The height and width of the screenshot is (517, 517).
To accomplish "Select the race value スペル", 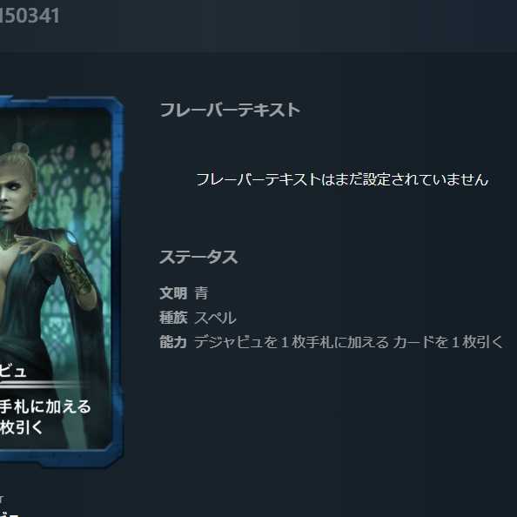I will coord(215,318).
